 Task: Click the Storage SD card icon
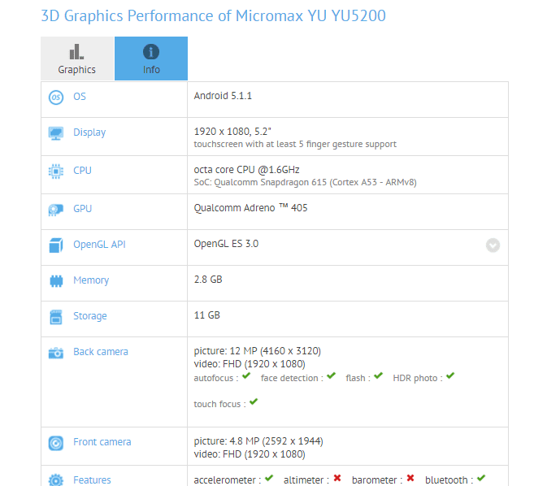point(56,317)
